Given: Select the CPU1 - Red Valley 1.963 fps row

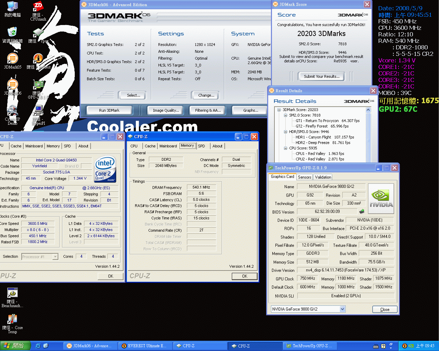Looking at the screenshot, I should [x=320, y=154].
